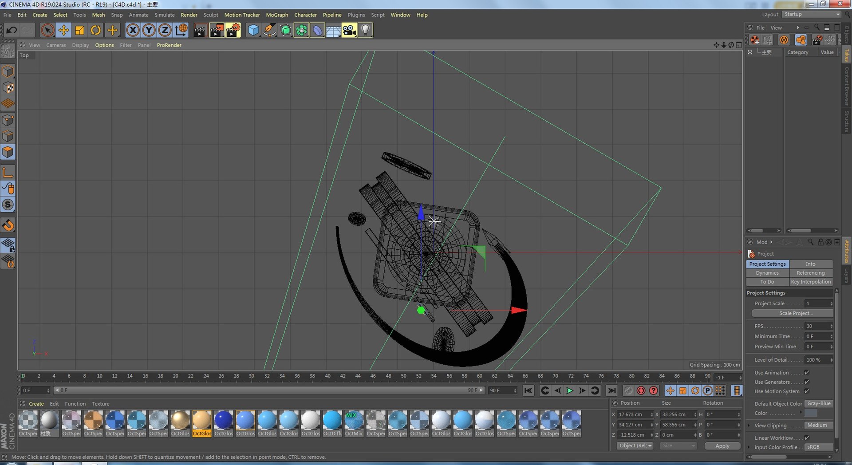Select Edges mode

8,136
